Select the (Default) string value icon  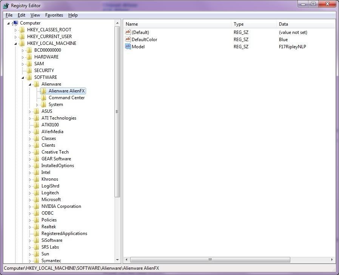click(x=128, y=32)
